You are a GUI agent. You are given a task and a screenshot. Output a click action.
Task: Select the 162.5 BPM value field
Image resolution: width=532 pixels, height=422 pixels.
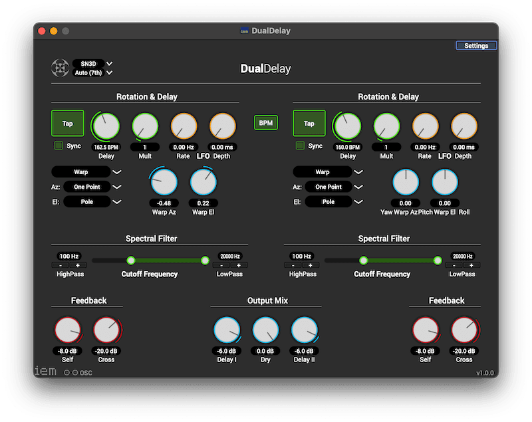(106, 147)
